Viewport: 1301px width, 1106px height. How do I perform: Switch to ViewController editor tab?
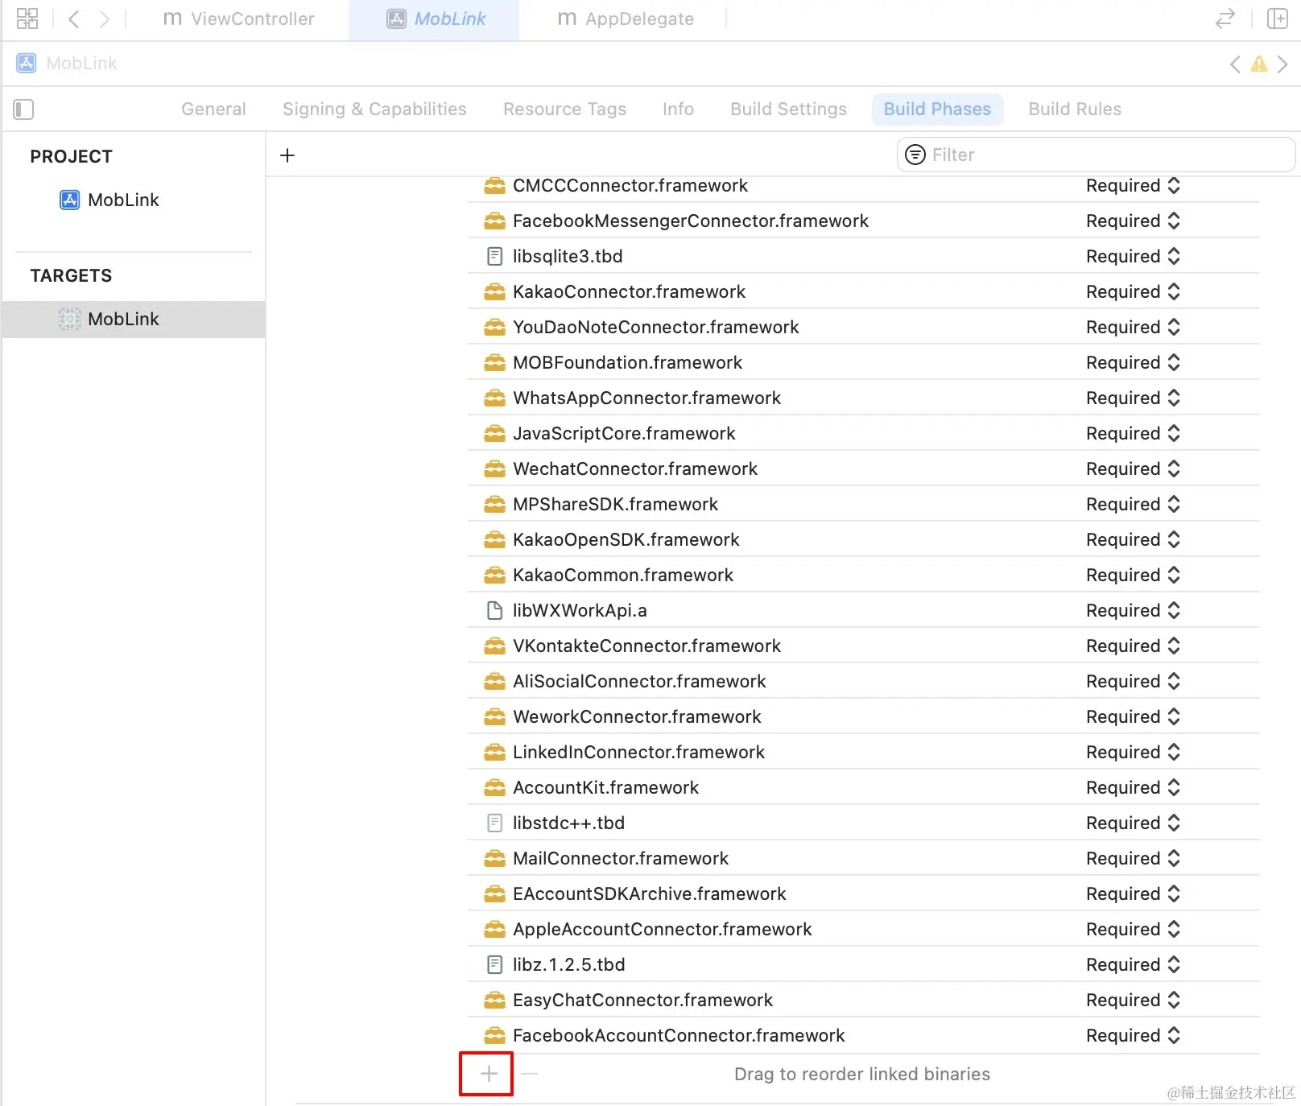238,19
